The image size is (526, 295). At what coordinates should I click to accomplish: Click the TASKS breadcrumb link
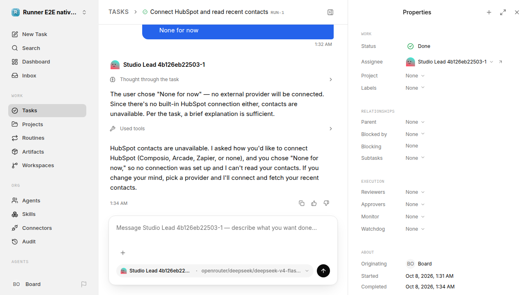[x=118, y=12]
